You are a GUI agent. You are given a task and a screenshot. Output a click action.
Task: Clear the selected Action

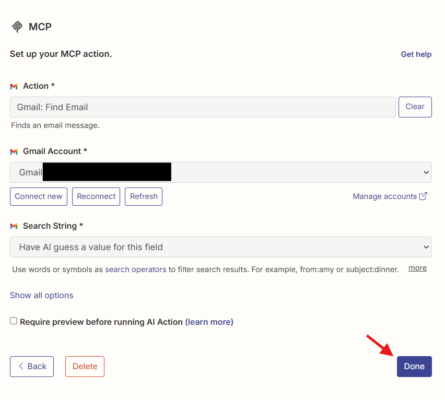point(415,107)
